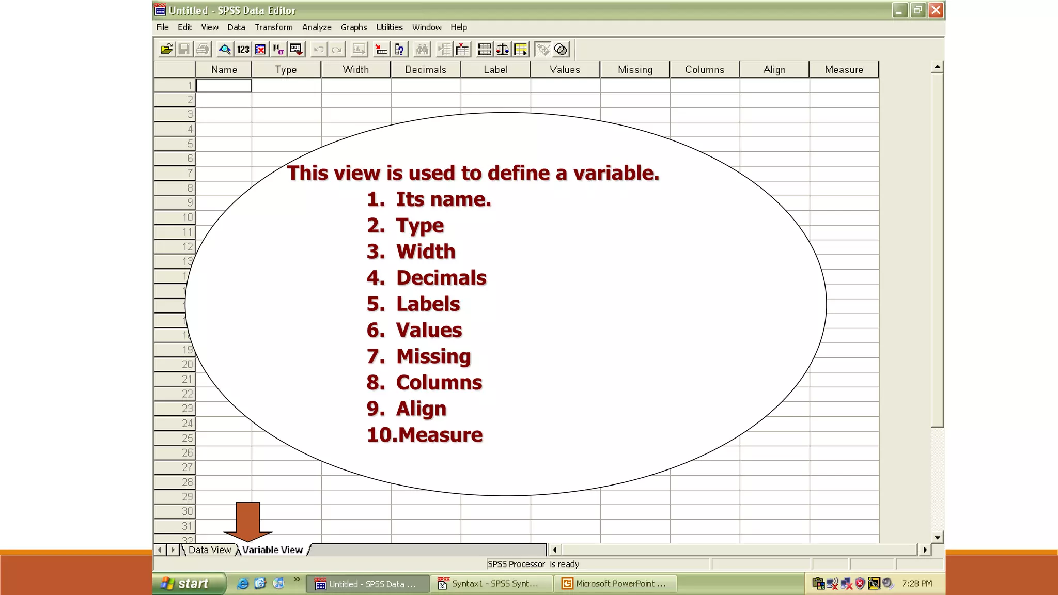Click the Name column header
This screenshot has height=595, width=1058.
tap(224, 70)
